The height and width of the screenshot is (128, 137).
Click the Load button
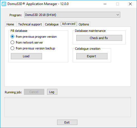tap(26, 56)
